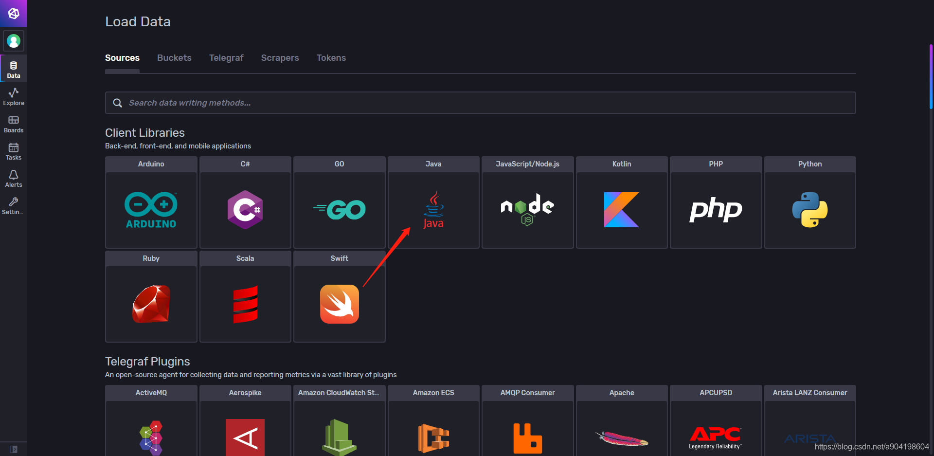Open the Node.js client library logo
Viewport: 934px width, 456px height.
point(528,210)
